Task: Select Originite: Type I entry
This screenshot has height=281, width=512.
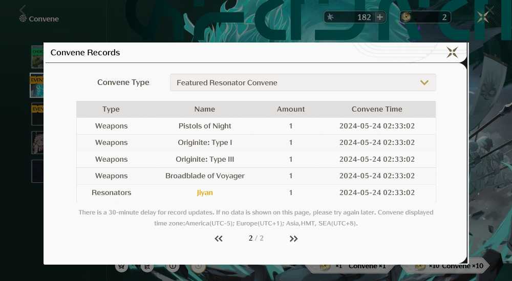Action: [205, 143]
